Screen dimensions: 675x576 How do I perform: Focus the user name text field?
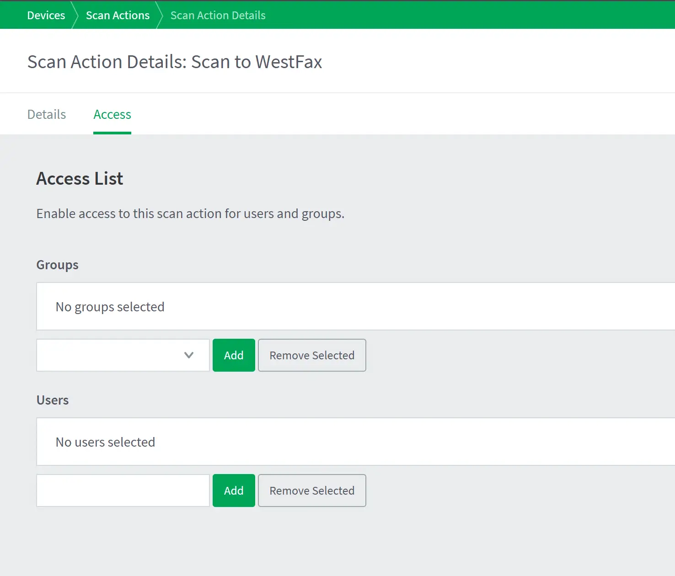[x=123, y=491]
